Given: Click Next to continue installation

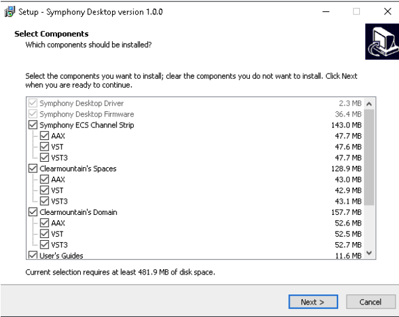Looking at the screenshot, I should coord(313,302).
